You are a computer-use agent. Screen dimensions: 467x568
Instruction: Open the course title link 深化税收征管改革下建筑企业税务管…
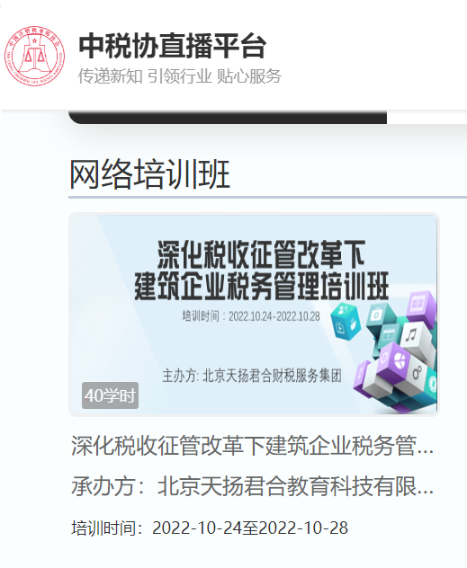(252, 446)
